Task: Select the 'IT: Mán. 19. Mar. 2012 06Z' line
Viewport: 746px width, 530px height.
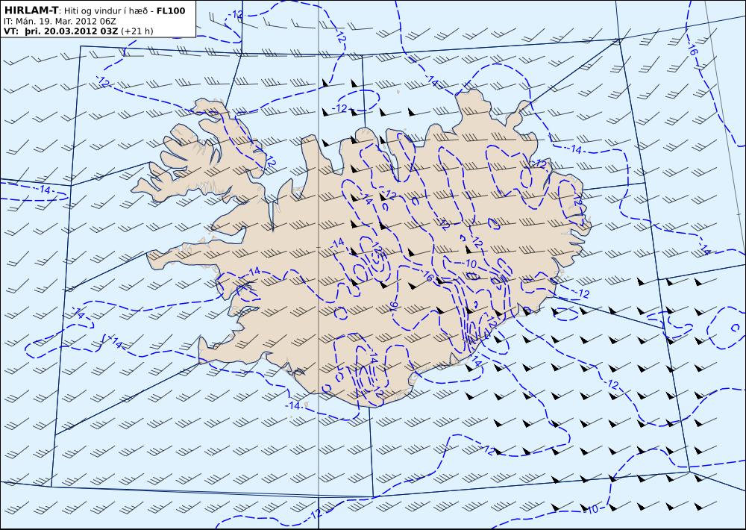Action: pos(60,22)
